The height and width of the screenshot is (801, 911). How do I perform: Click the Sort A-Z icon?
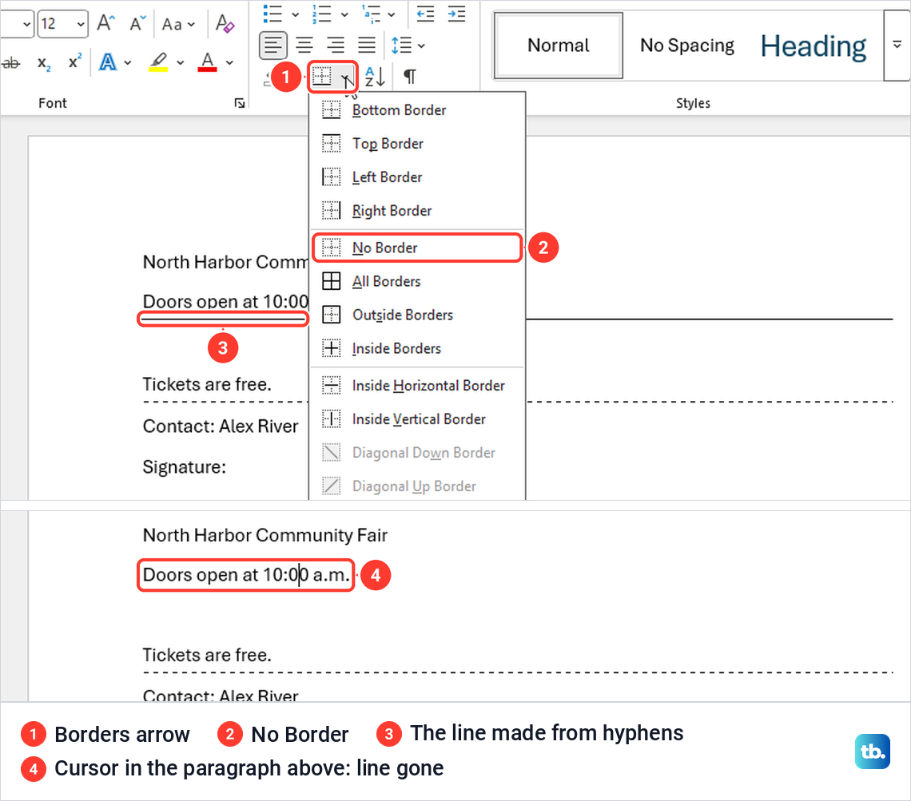tap(375, 76)
